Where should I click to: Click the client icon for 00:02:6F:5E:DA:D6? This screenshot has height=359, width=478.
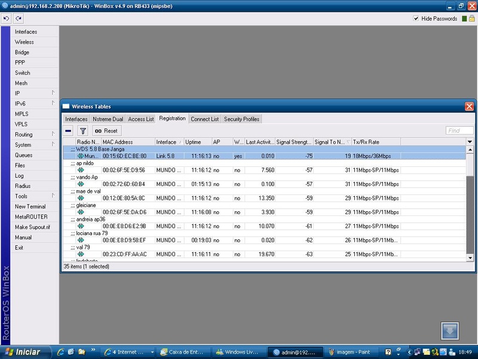pyautogui.click(x=81, y=212)
